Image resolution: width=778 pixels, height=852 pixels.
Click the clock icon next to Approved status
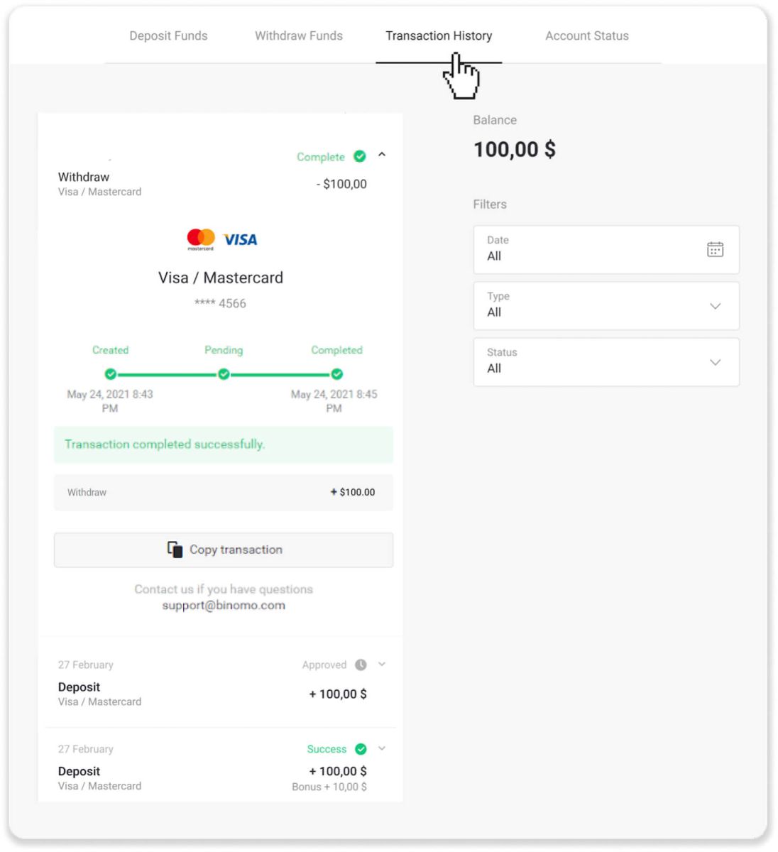point(361,665)
